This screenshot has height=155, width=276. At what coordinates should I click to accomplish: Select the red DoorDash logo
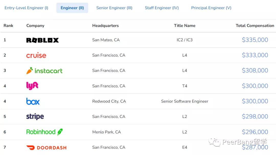click(x=46, y=148)
